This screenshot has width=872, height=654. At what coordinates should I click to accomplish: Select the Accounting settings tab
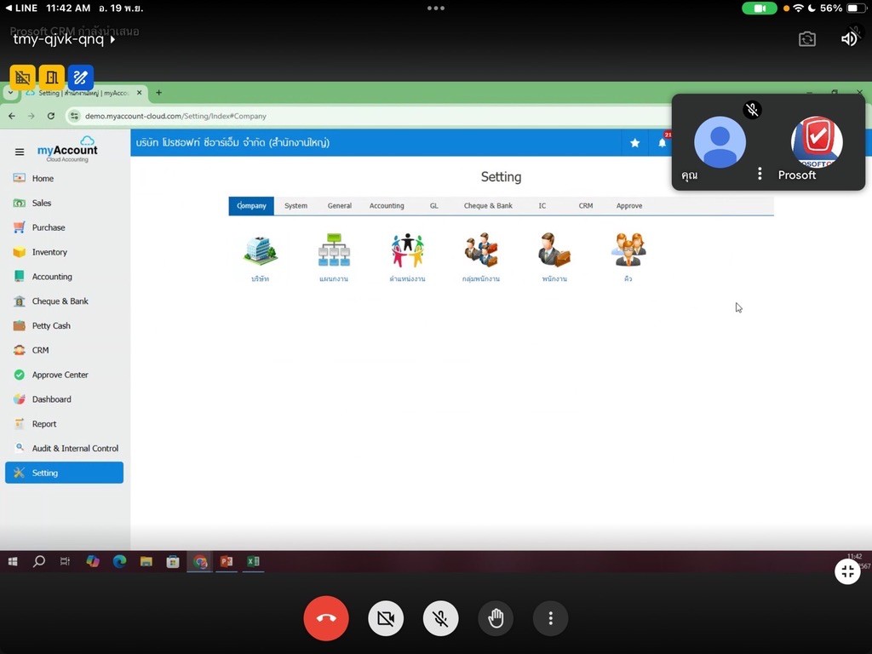pos(387,206)
